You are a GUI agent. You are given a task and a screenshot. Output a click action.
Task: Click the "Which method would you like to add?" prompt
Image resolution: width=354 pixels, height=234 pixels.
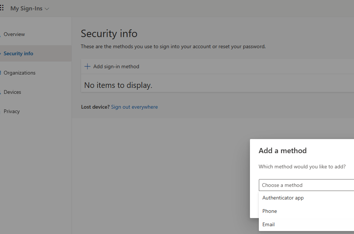pyautogui.click(x=302, y=167)
